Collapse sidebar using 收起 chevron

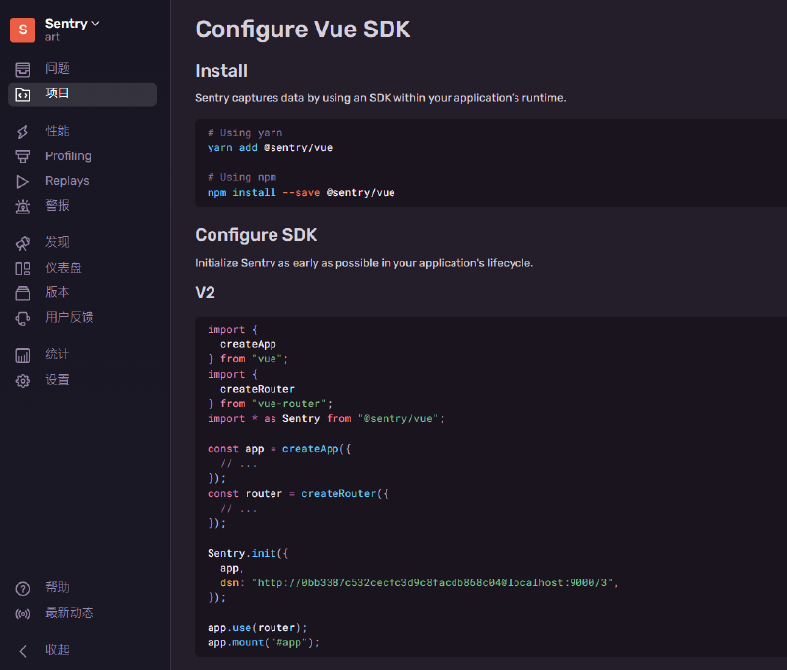tap(23, 650)
